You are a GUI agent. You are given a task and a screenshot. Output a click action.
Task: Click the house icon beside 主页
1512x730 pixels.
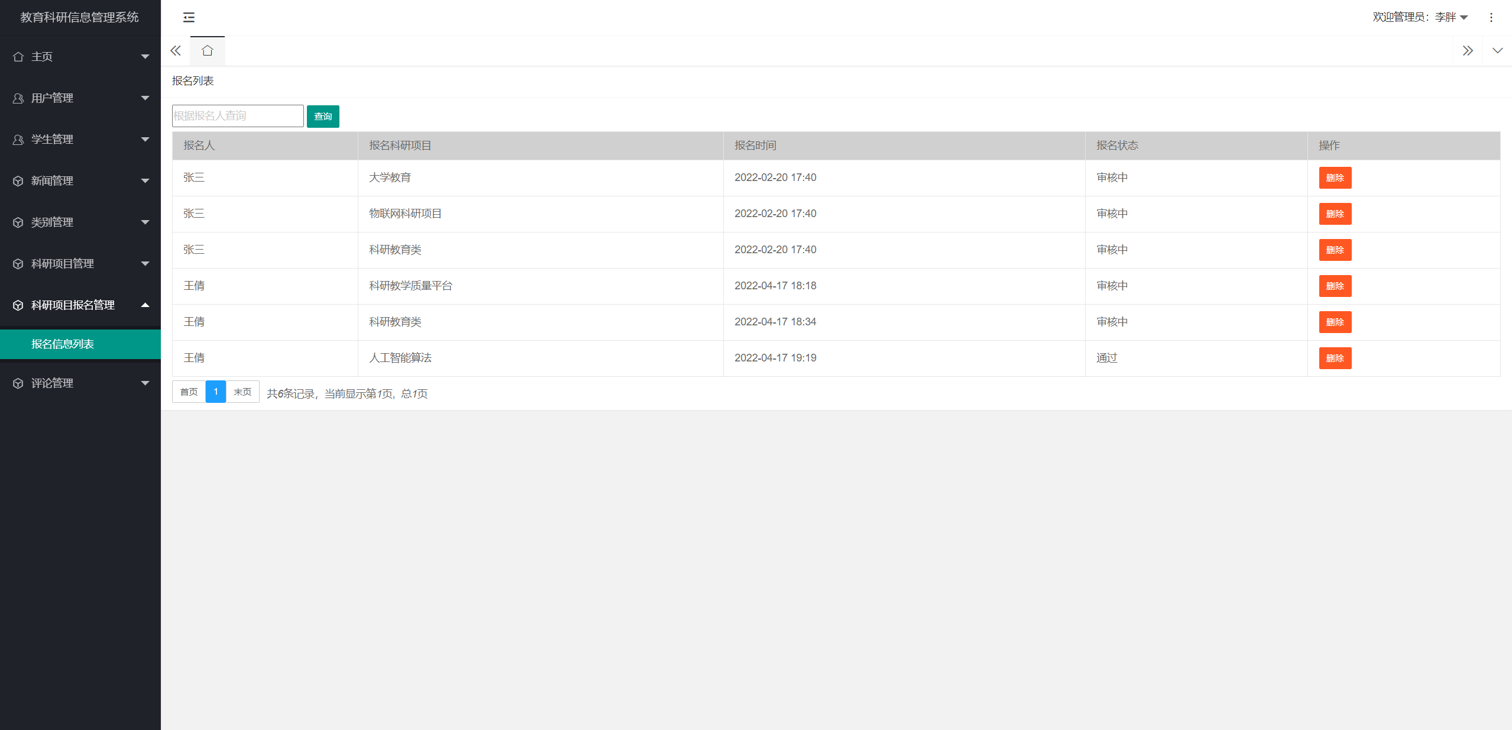click(18, 57)
